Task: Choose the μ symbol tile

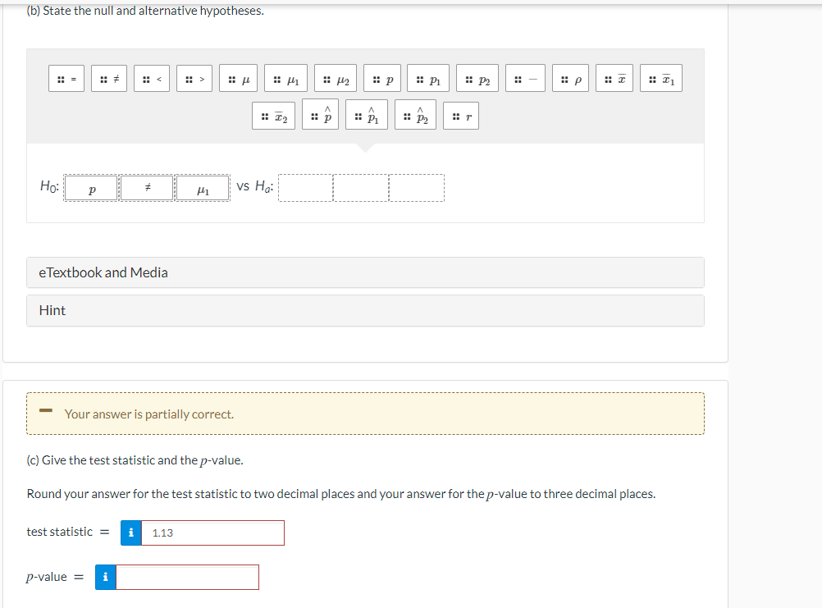Action: point(239,78)
